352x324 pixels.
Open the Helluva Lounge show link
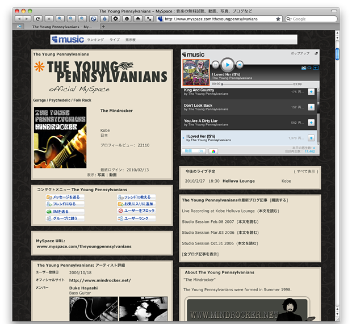(x=238, y=181)
